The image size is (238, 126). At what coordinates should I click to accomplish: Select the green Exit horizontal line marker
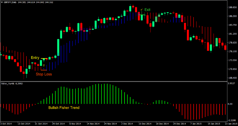pos(142,15)
